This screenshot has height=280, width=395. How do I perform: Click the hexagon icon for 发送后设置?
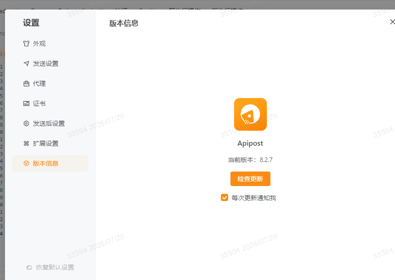tap(26, 123)
